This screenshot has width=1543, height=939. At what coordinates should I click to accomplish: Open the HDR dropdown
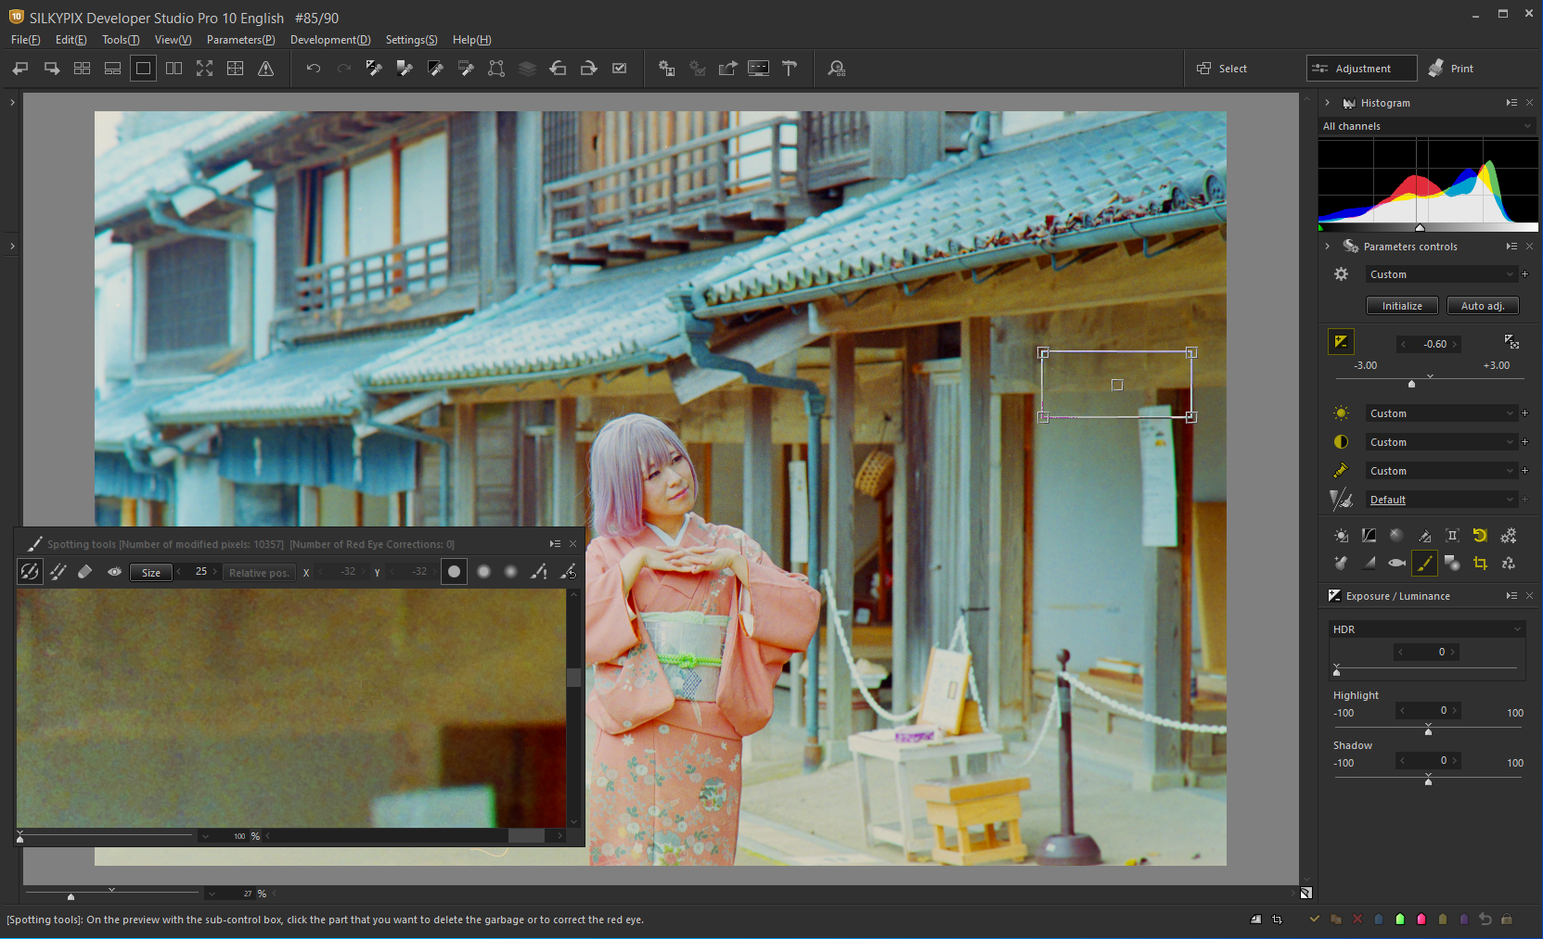1427,629
